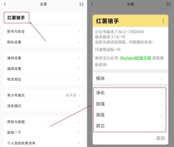The image size is (174, 147).
Task: Expand chevron beside 通用设置
Action: click(x=79, y=69)
